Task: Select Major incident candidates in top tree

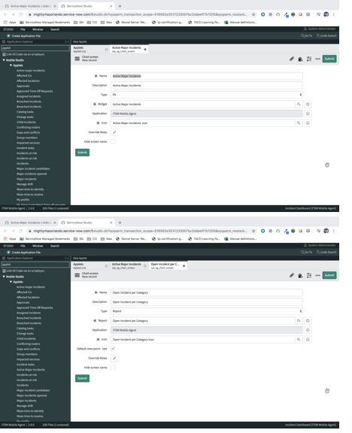Action: (33, 168)
